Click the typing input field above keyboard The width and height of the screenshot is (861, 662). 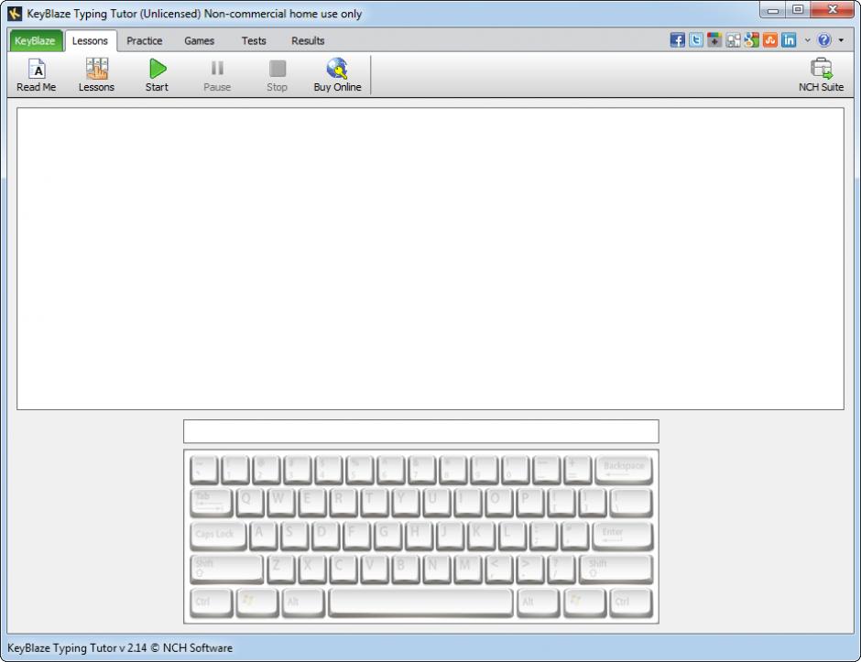(x=421, y=431)
